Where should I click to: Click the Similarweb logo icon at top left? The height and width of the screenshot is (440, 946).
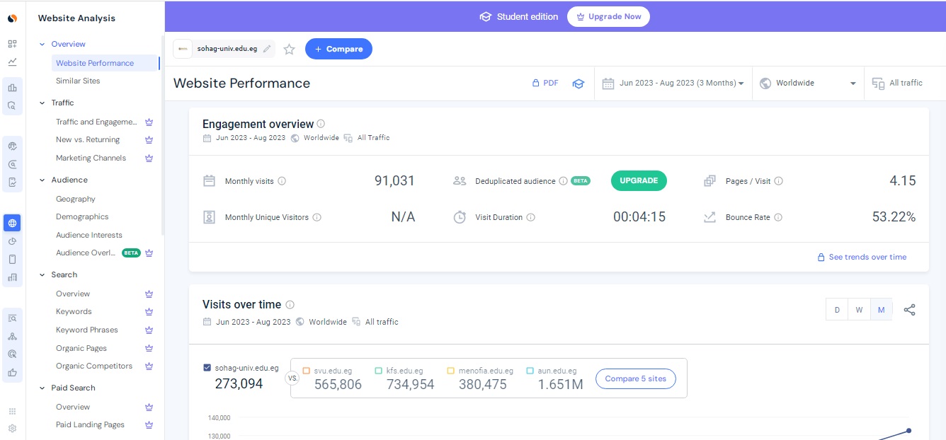point(12,18)
